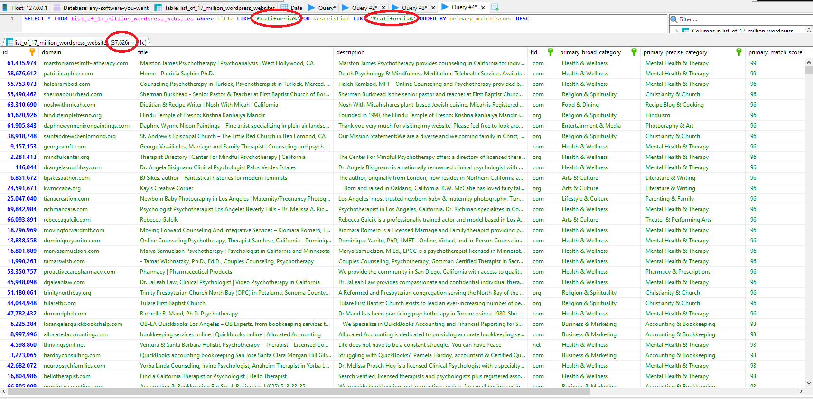
Task: Select domain cell hindutemplefresno.org
Action: click(73, 115)
